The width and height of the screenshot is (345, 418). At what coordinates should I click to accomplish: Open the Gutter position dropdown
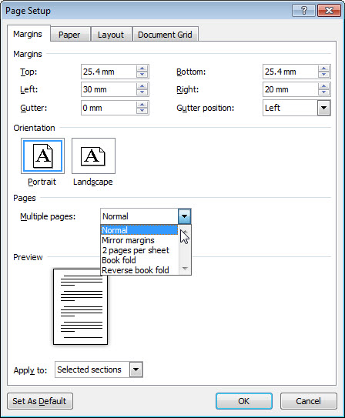pos(324,108)
